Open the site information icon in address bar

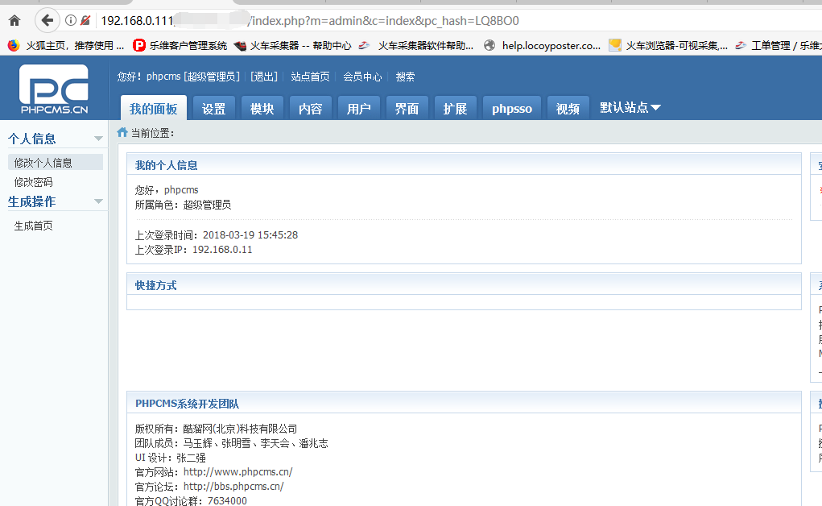[x=70, y=20]
